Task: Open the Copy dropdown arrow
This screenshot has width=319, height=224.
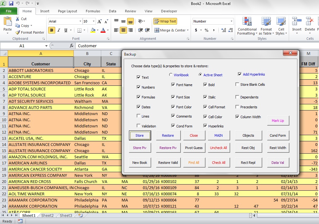Action: click(x=31, y=26)
